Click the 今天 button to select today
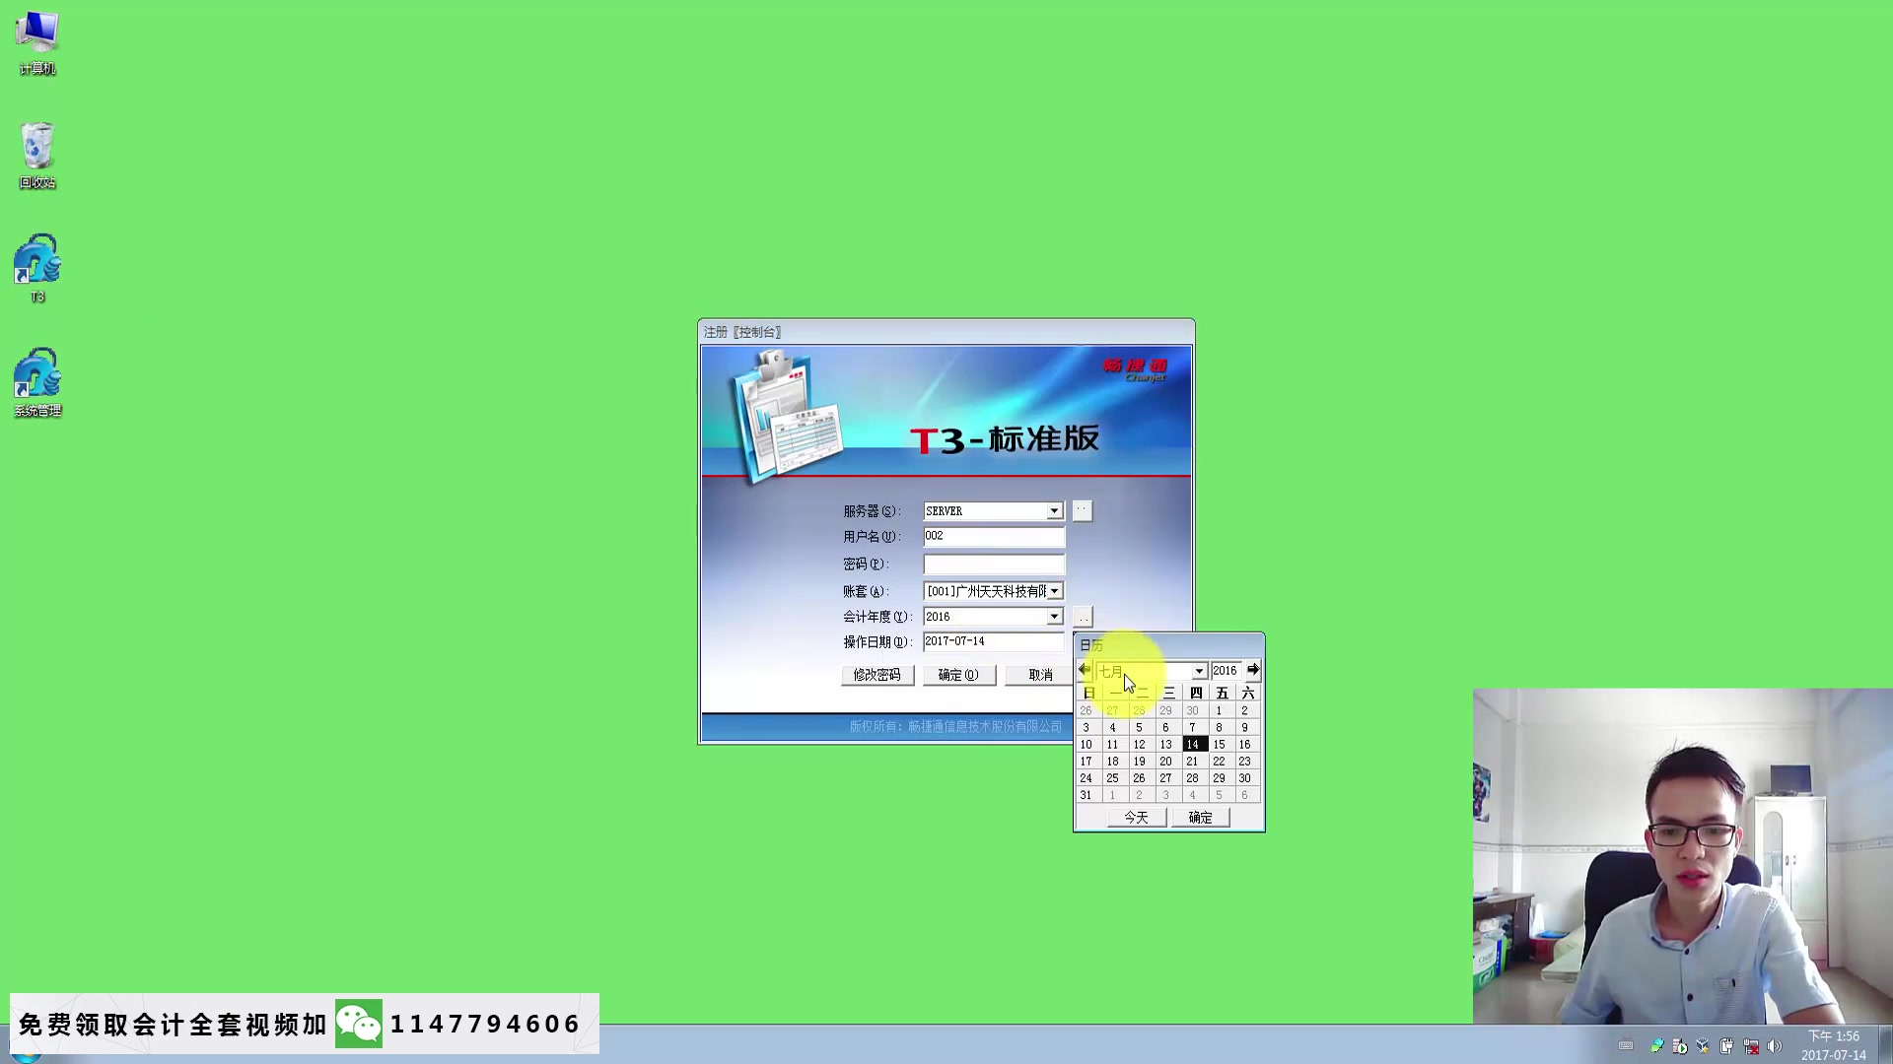Screen dimensions: 1893x1064 click(x=1135, y=816)
